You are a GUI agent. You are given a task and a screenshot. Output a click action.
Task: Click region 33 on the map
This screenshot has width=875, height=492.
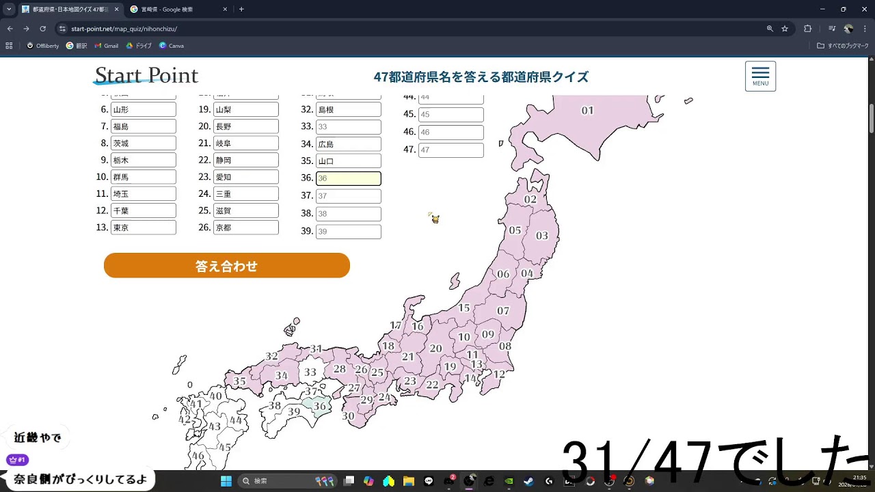click(x=310, y=372)
